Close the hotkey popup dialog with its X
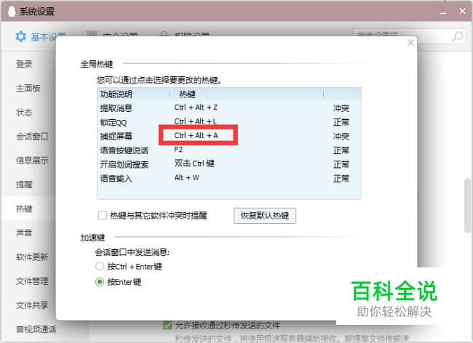 (410, 42)
